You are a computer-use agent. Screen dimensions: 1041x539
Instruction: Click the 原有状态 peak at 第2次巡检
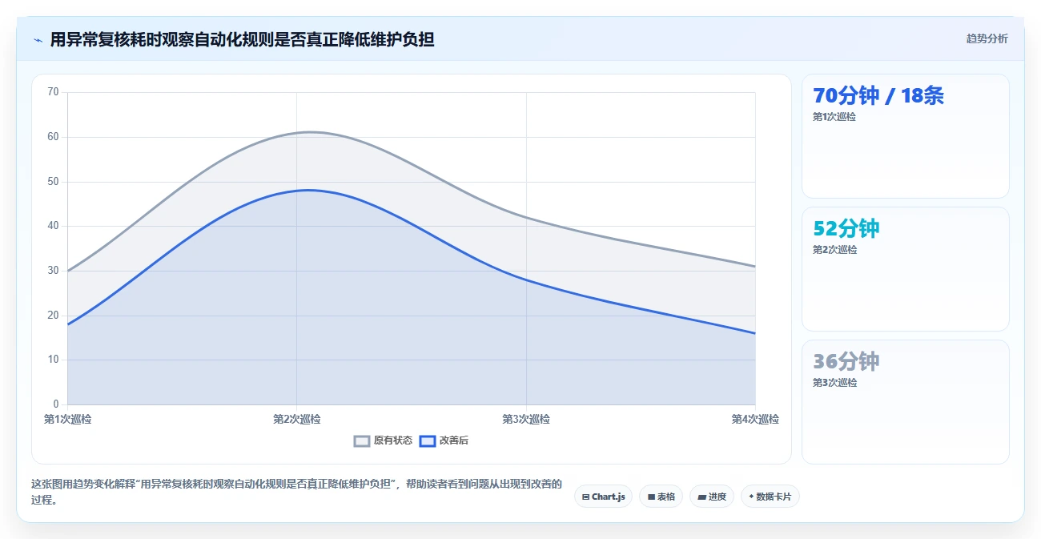point(297,133)
